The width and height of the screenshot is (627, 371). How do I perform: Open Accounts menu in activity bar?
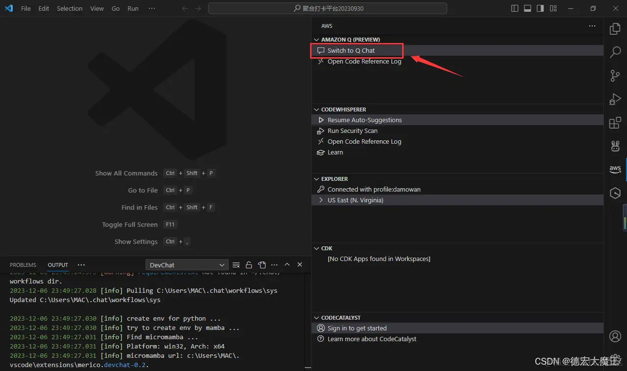coord(615,336)
